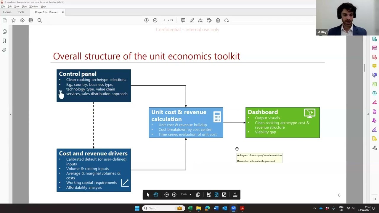Open Microsoft Edge from the taskbar
This screenshot has height=213, width=379.
point(207,208)
